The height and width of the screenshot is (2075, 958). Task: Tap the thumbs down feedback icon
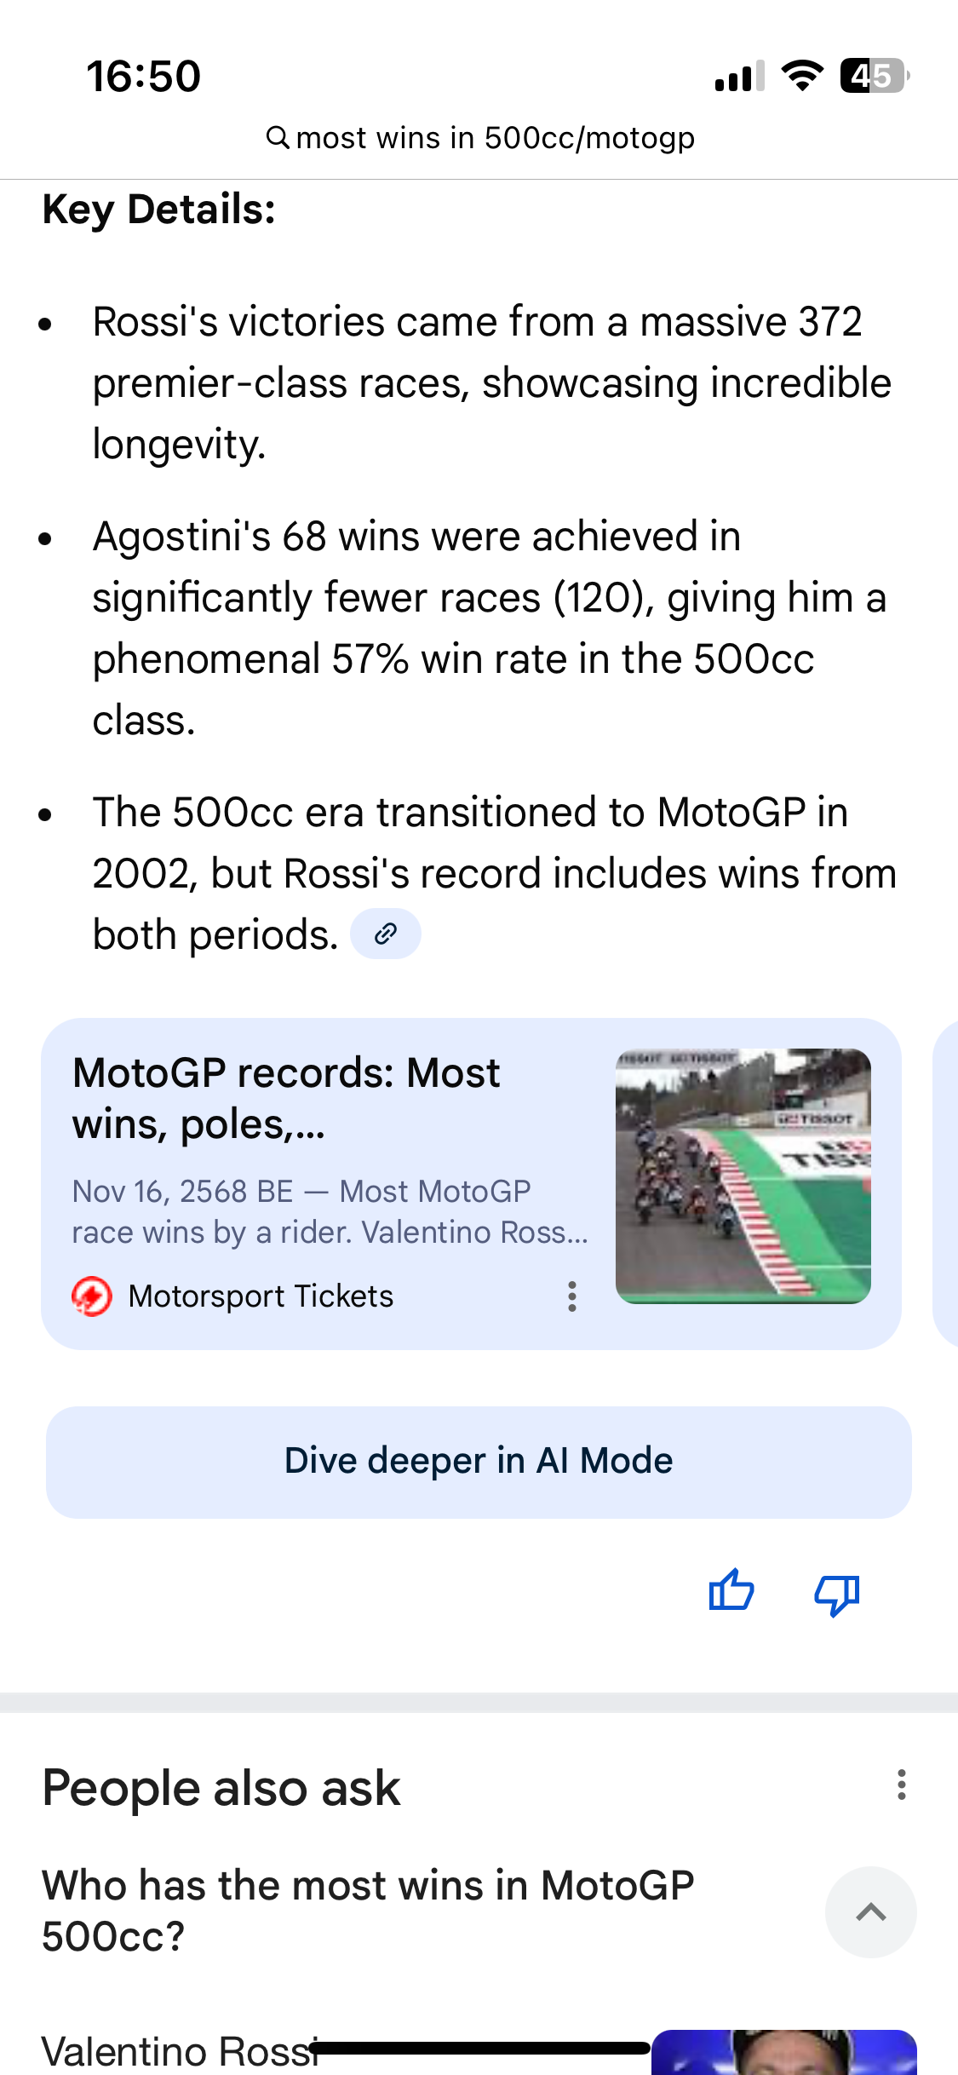[837, 1593]
